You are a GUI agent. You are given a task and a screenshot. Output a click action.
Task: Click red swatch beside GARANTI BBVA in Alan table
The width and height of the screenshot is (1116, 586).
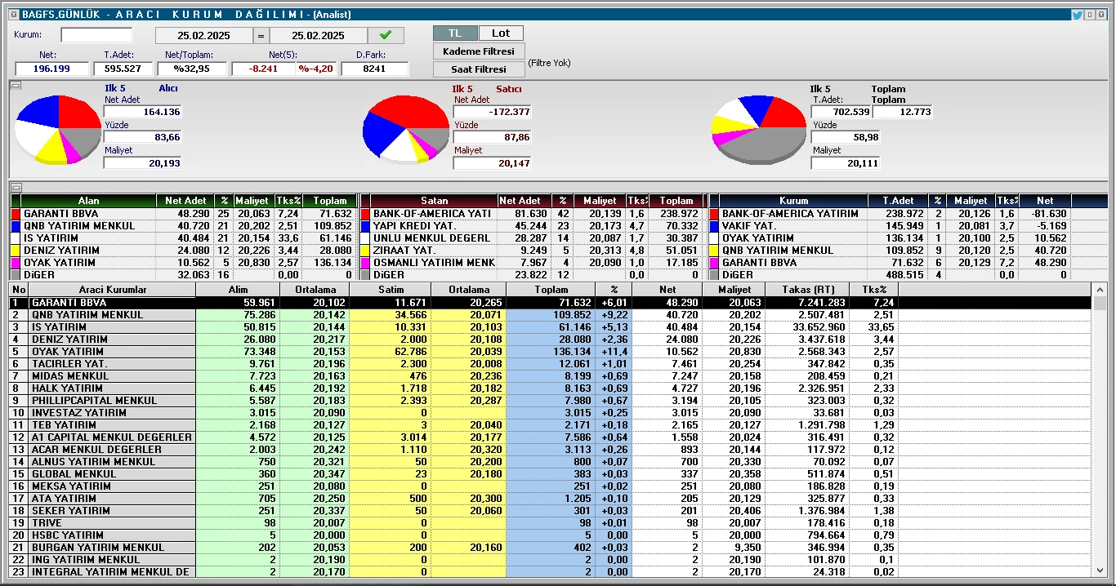pos(15,214)
